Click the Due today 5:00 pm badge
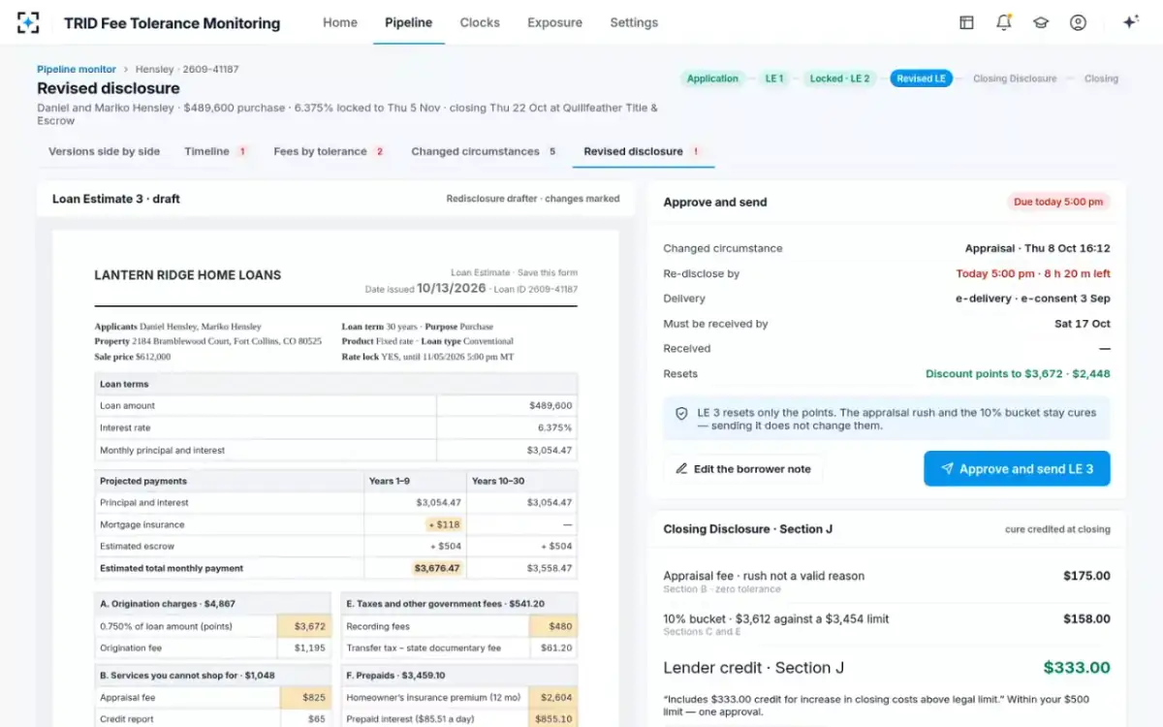Image resolution: width=1163 pixels, height=727 pixels. pos(1058,202)
